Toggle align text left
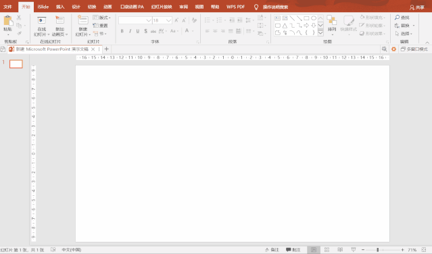Image resolution: width=432 pixels, height=254 pixels. pos(208,31)
